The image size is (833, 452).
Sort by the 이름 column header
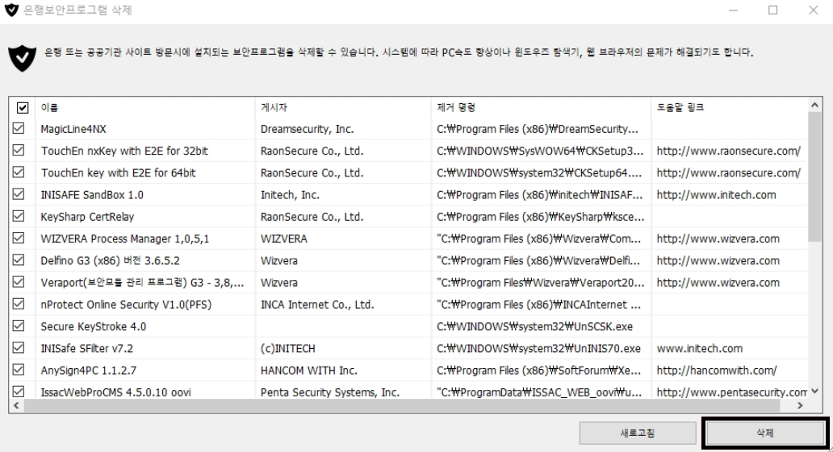click(145, 108)
